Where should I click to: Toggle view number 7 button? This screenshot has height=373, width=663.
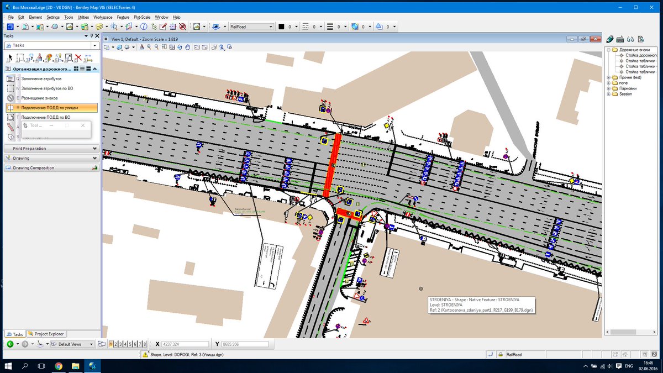point(139,344)
